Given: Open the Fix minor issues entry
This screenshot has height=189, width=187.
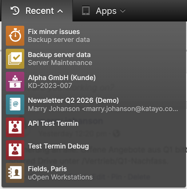Looking at the screenshot, I should pyautogui.click(x=54, y=32).
